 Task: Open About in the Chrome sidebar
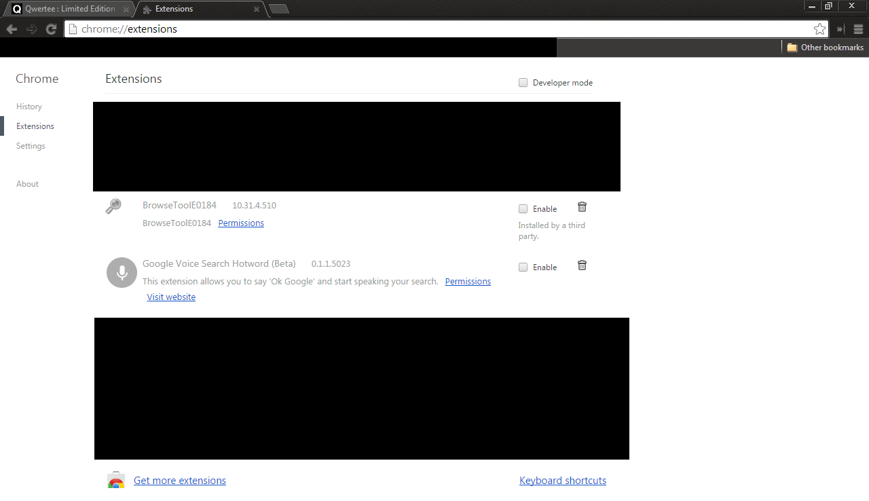[27, 184]
